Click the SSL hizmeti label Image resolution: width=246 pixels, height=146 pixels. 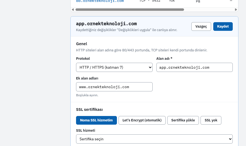86,131
